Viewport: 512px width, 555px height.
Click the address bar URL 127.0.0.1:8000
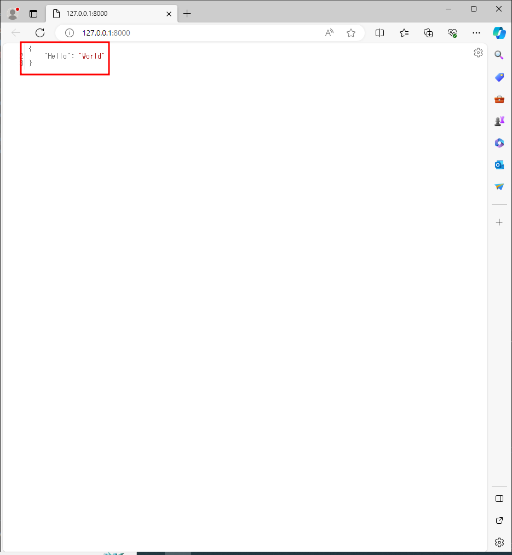tap(106, 33)
